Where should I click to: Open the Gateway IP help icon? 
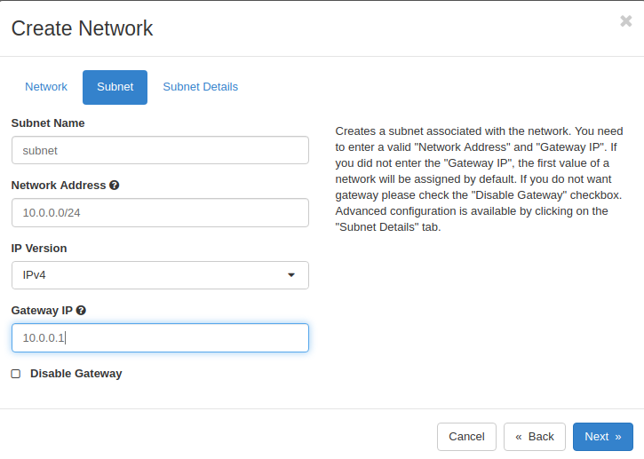81,311
